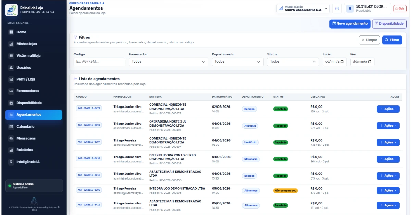Click the Início date field
This screenshot has width=411, height=215.
point(335,62)
